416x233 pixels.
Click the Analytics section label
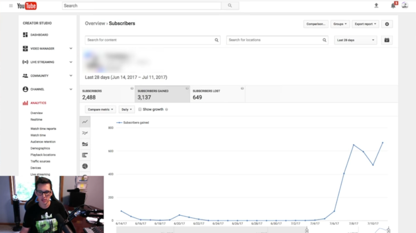pyautogui.click(x=38, y=103)
